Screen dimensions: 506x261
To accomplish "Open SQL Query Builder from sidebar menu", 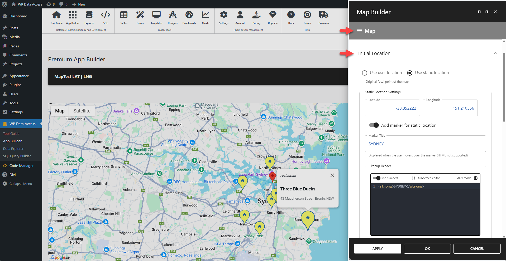I will click(x=17, y=156).
